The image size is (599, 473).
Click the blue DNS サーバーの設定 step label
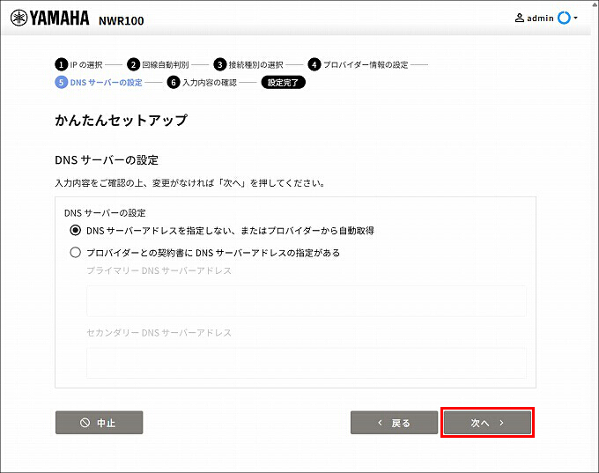pyautogui.click(x=107, y=82)
